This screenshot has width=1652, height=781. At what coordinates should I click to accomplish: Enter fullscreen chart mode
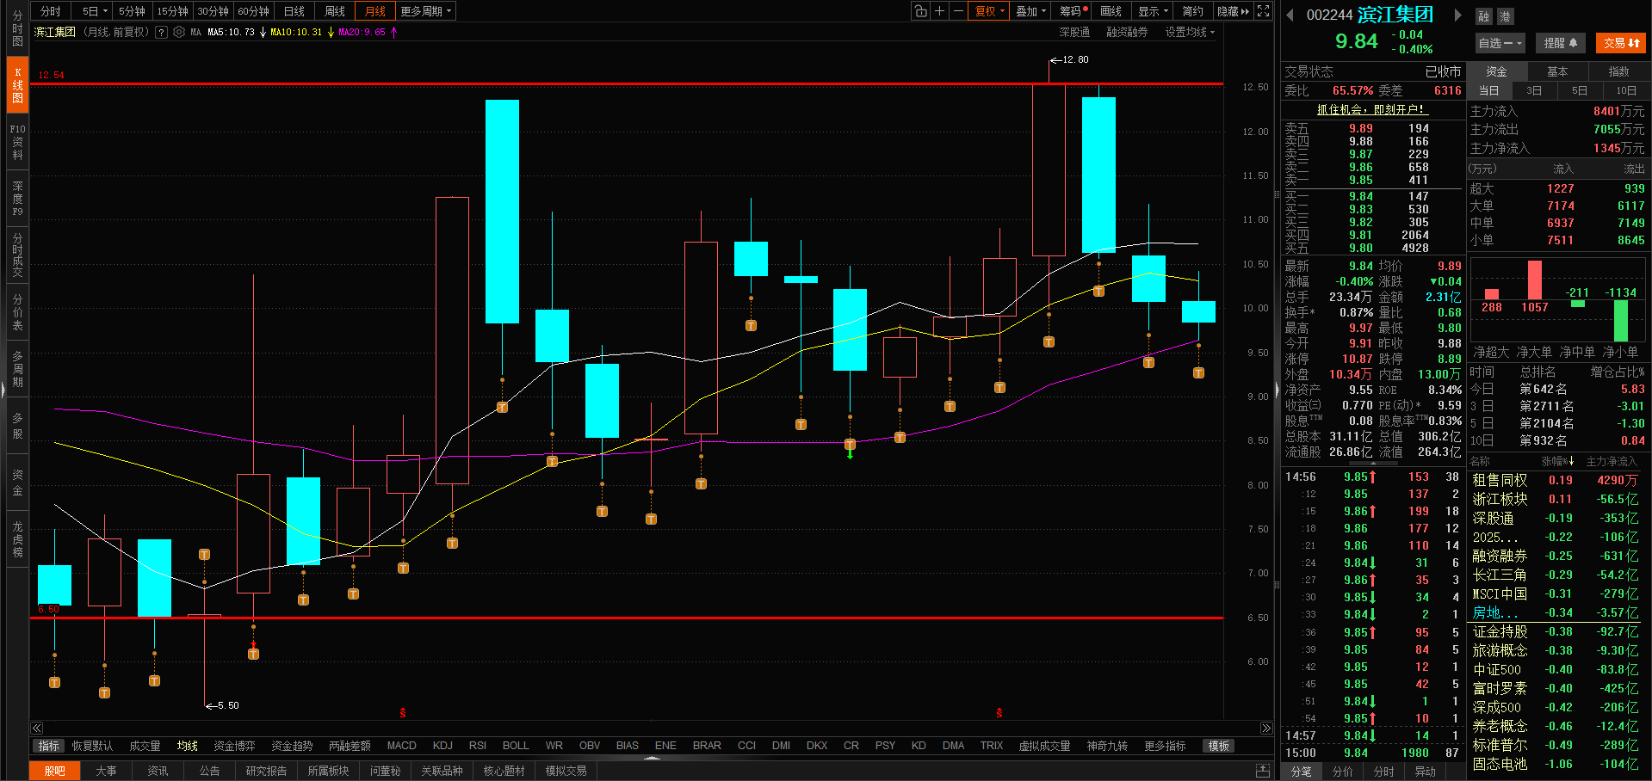(x=1263, y=11)
